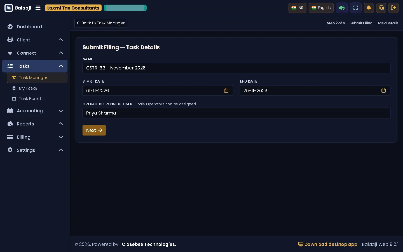Toggle the Settings menu chevron
Screen dimensions: 403x252
pyautogui.click(x=61, y=150)
